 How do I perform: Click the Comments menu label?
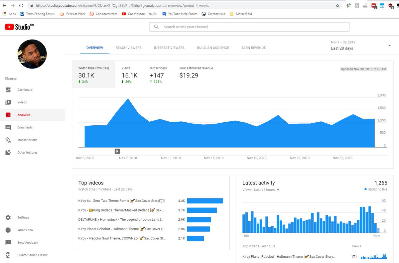[x=25, y=127]
